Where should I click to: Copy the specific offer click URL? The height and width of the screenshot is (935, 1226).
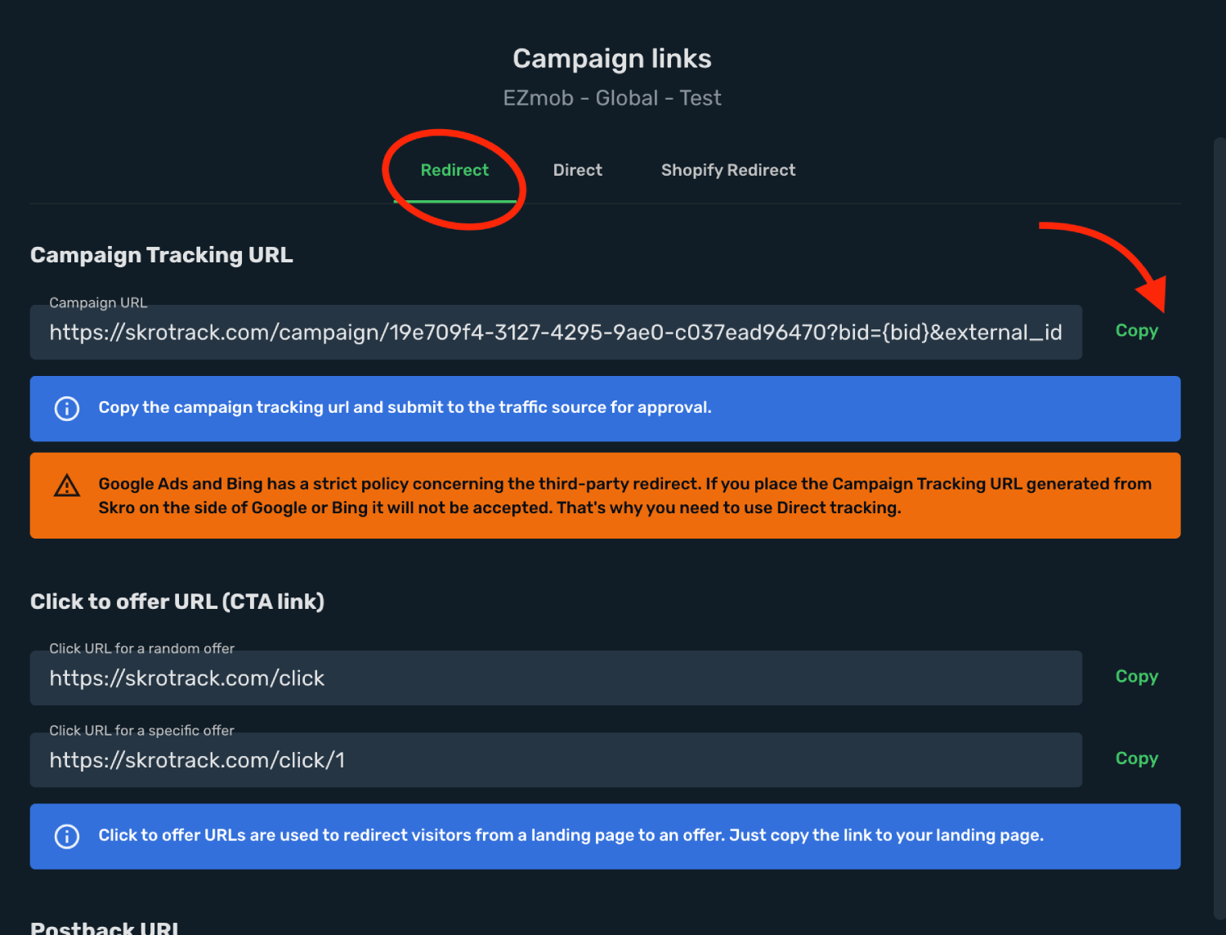click(x=1137, y=758)
